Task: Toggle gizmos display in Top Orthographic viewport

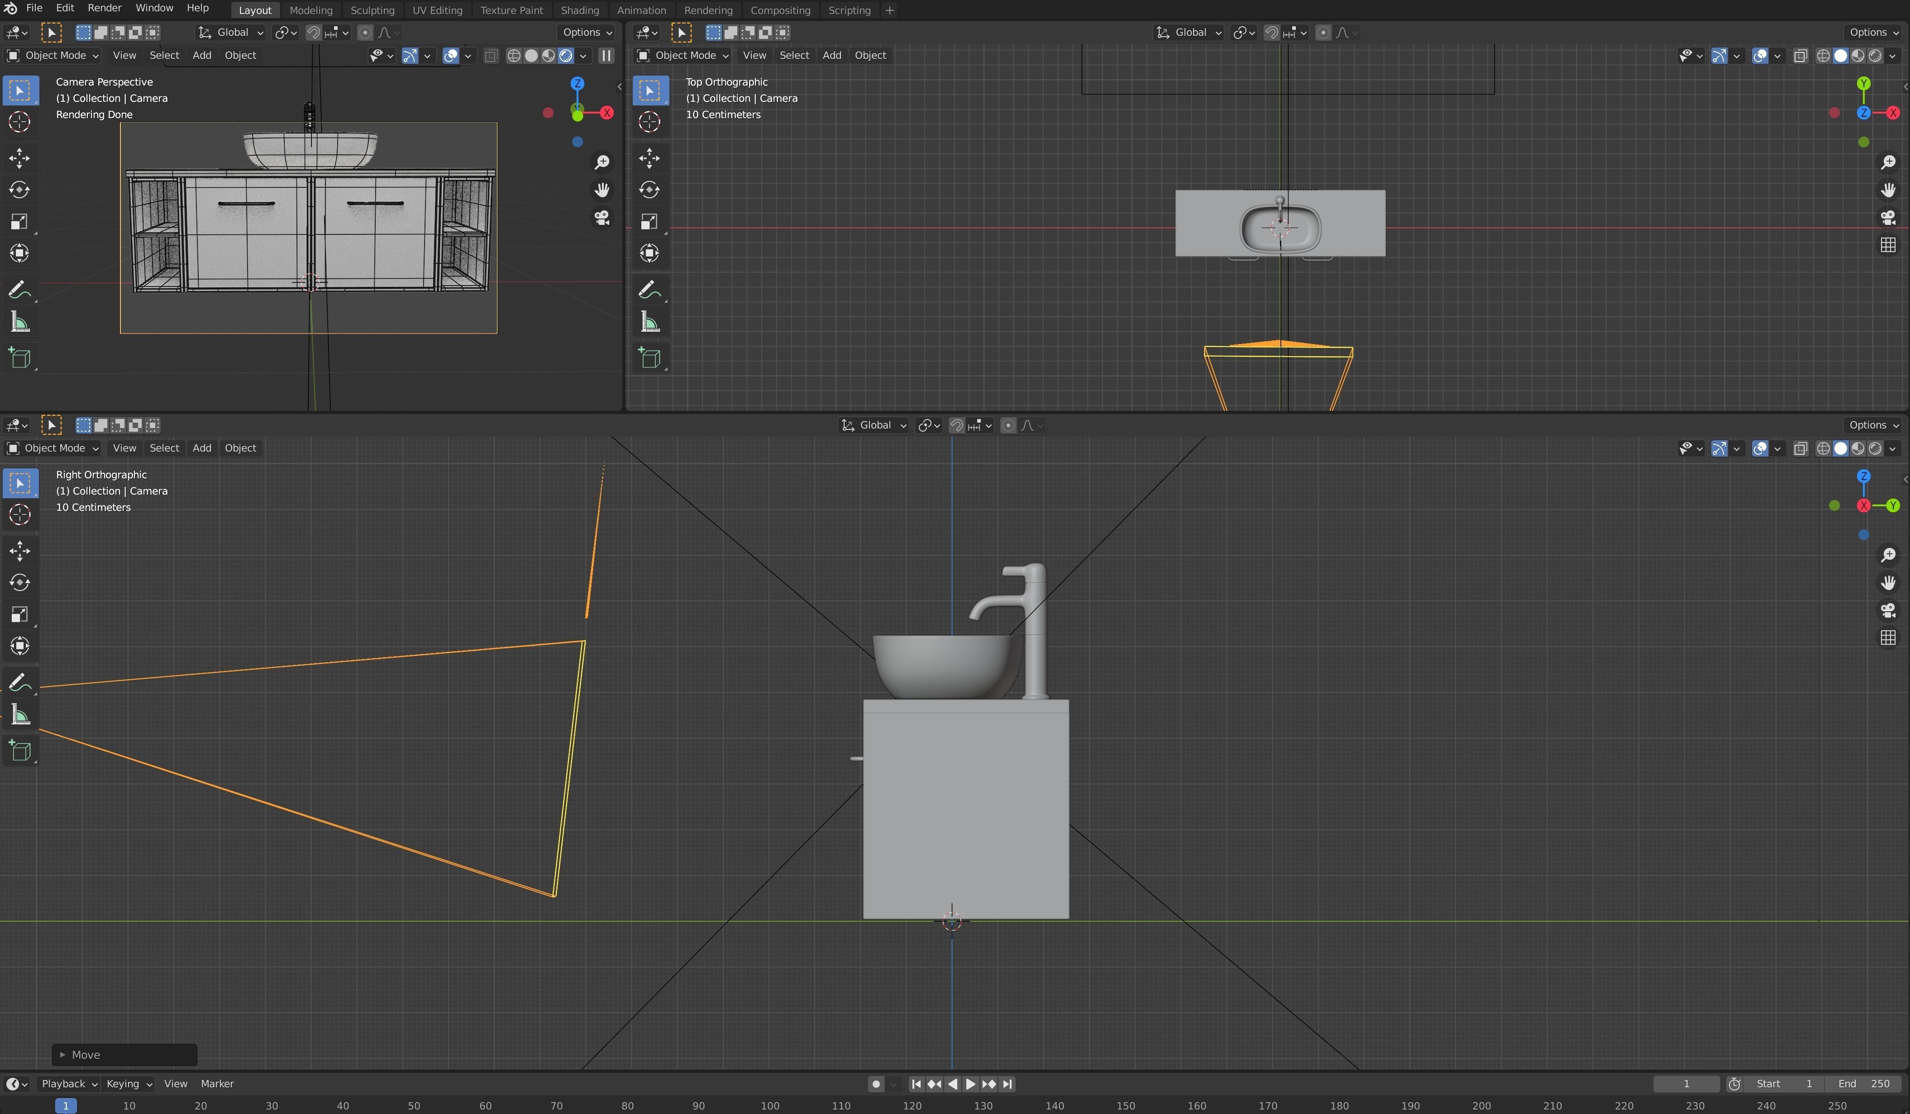Action: coord(1719,55)
